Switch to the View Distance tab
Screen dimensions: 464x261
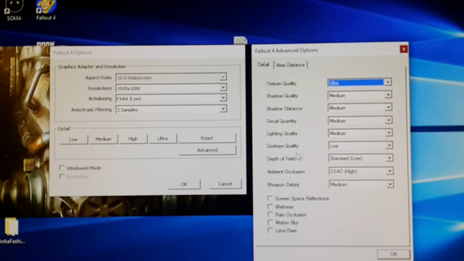tap(290, 65)
